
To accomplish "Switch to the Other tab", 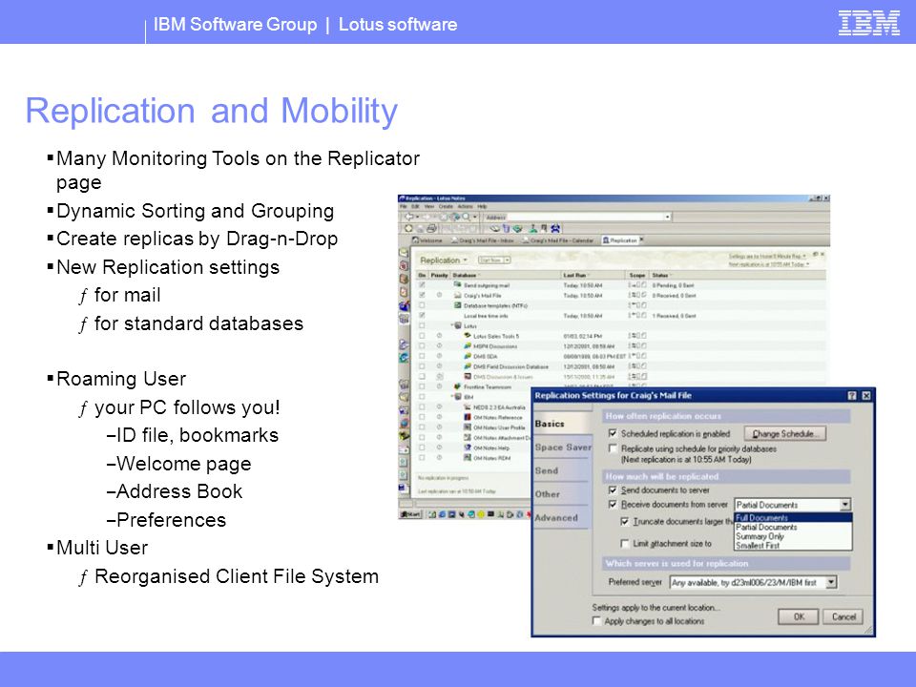I will pos(561,494).
